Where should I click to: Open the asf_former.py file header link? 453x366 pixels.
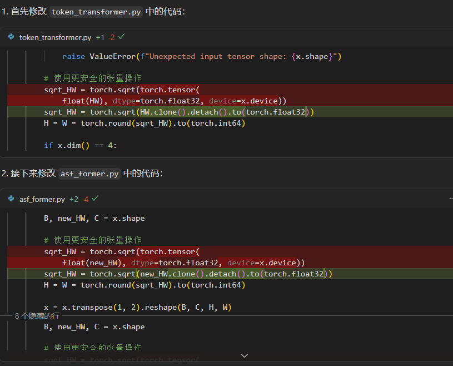(x=42, y=199)
